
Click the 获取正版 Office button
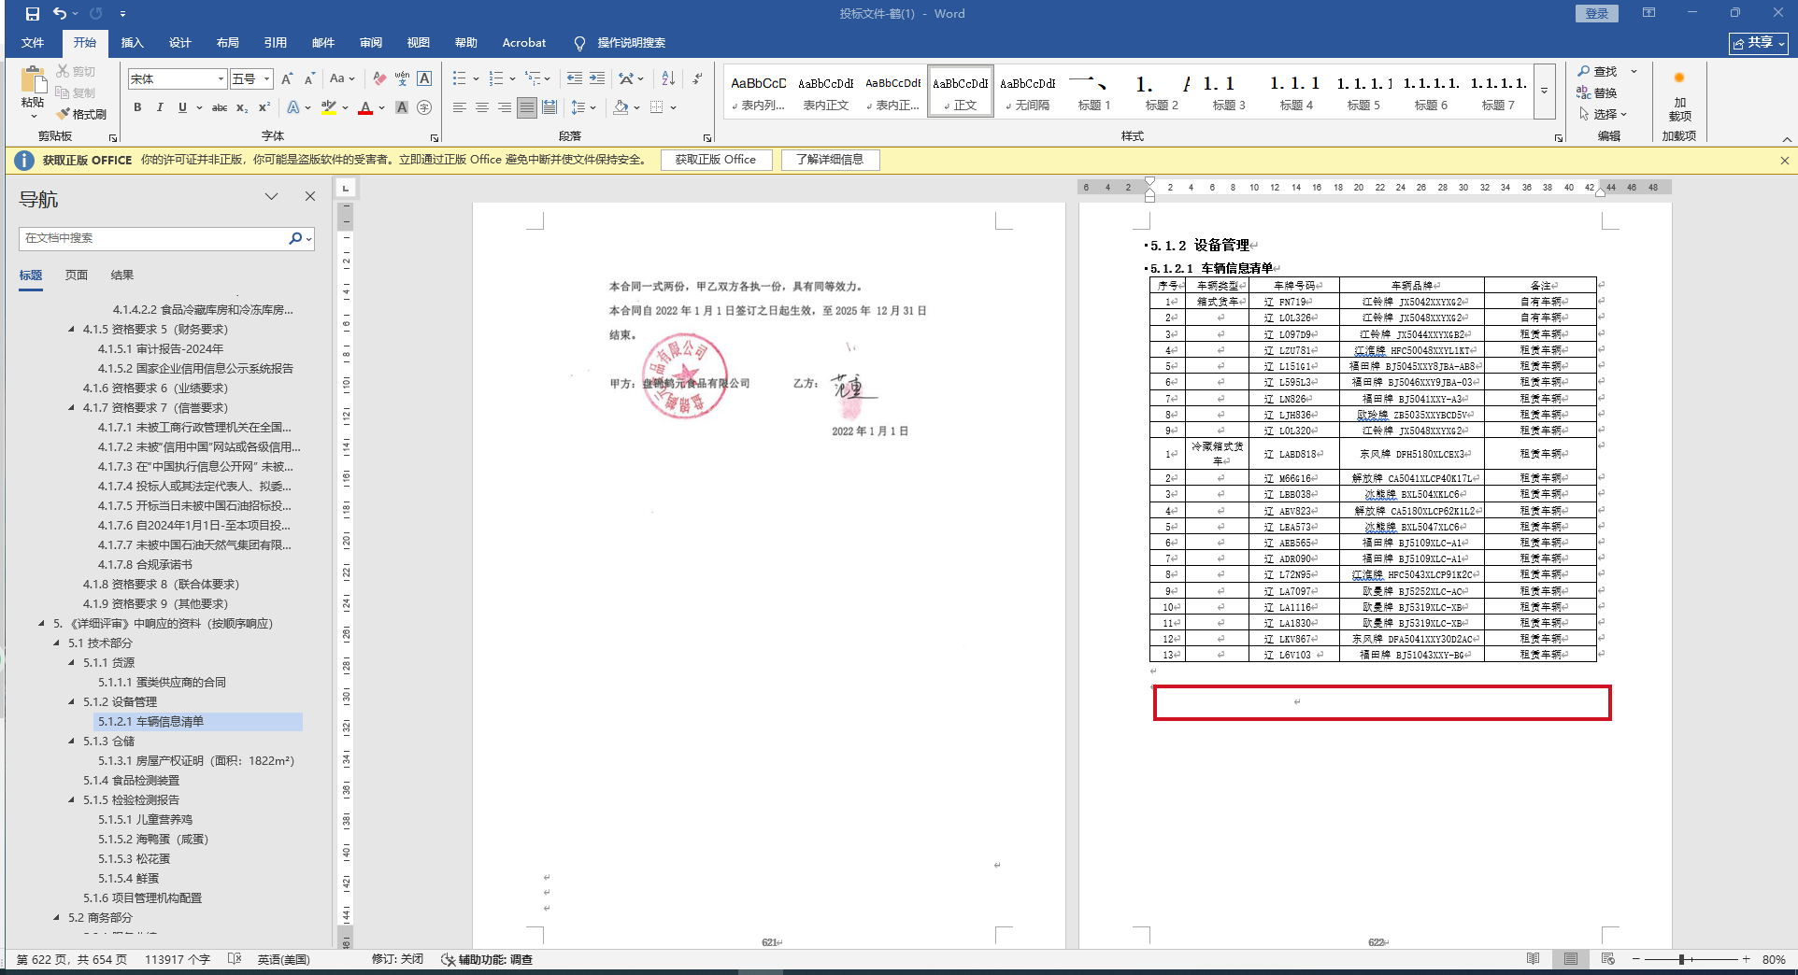(x=716, y=160)
